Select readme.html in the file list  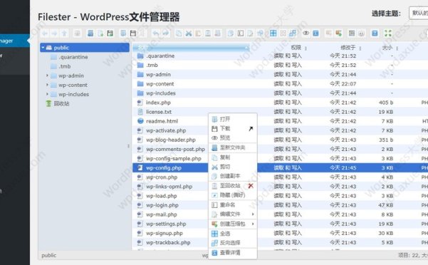coord(162,121)
